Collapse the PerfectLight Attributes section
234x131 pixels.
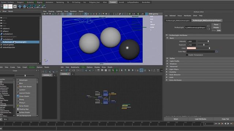(x=167, y=35)
